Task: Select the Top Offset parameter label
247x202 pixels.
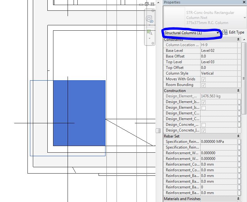Action: point(175,67)
